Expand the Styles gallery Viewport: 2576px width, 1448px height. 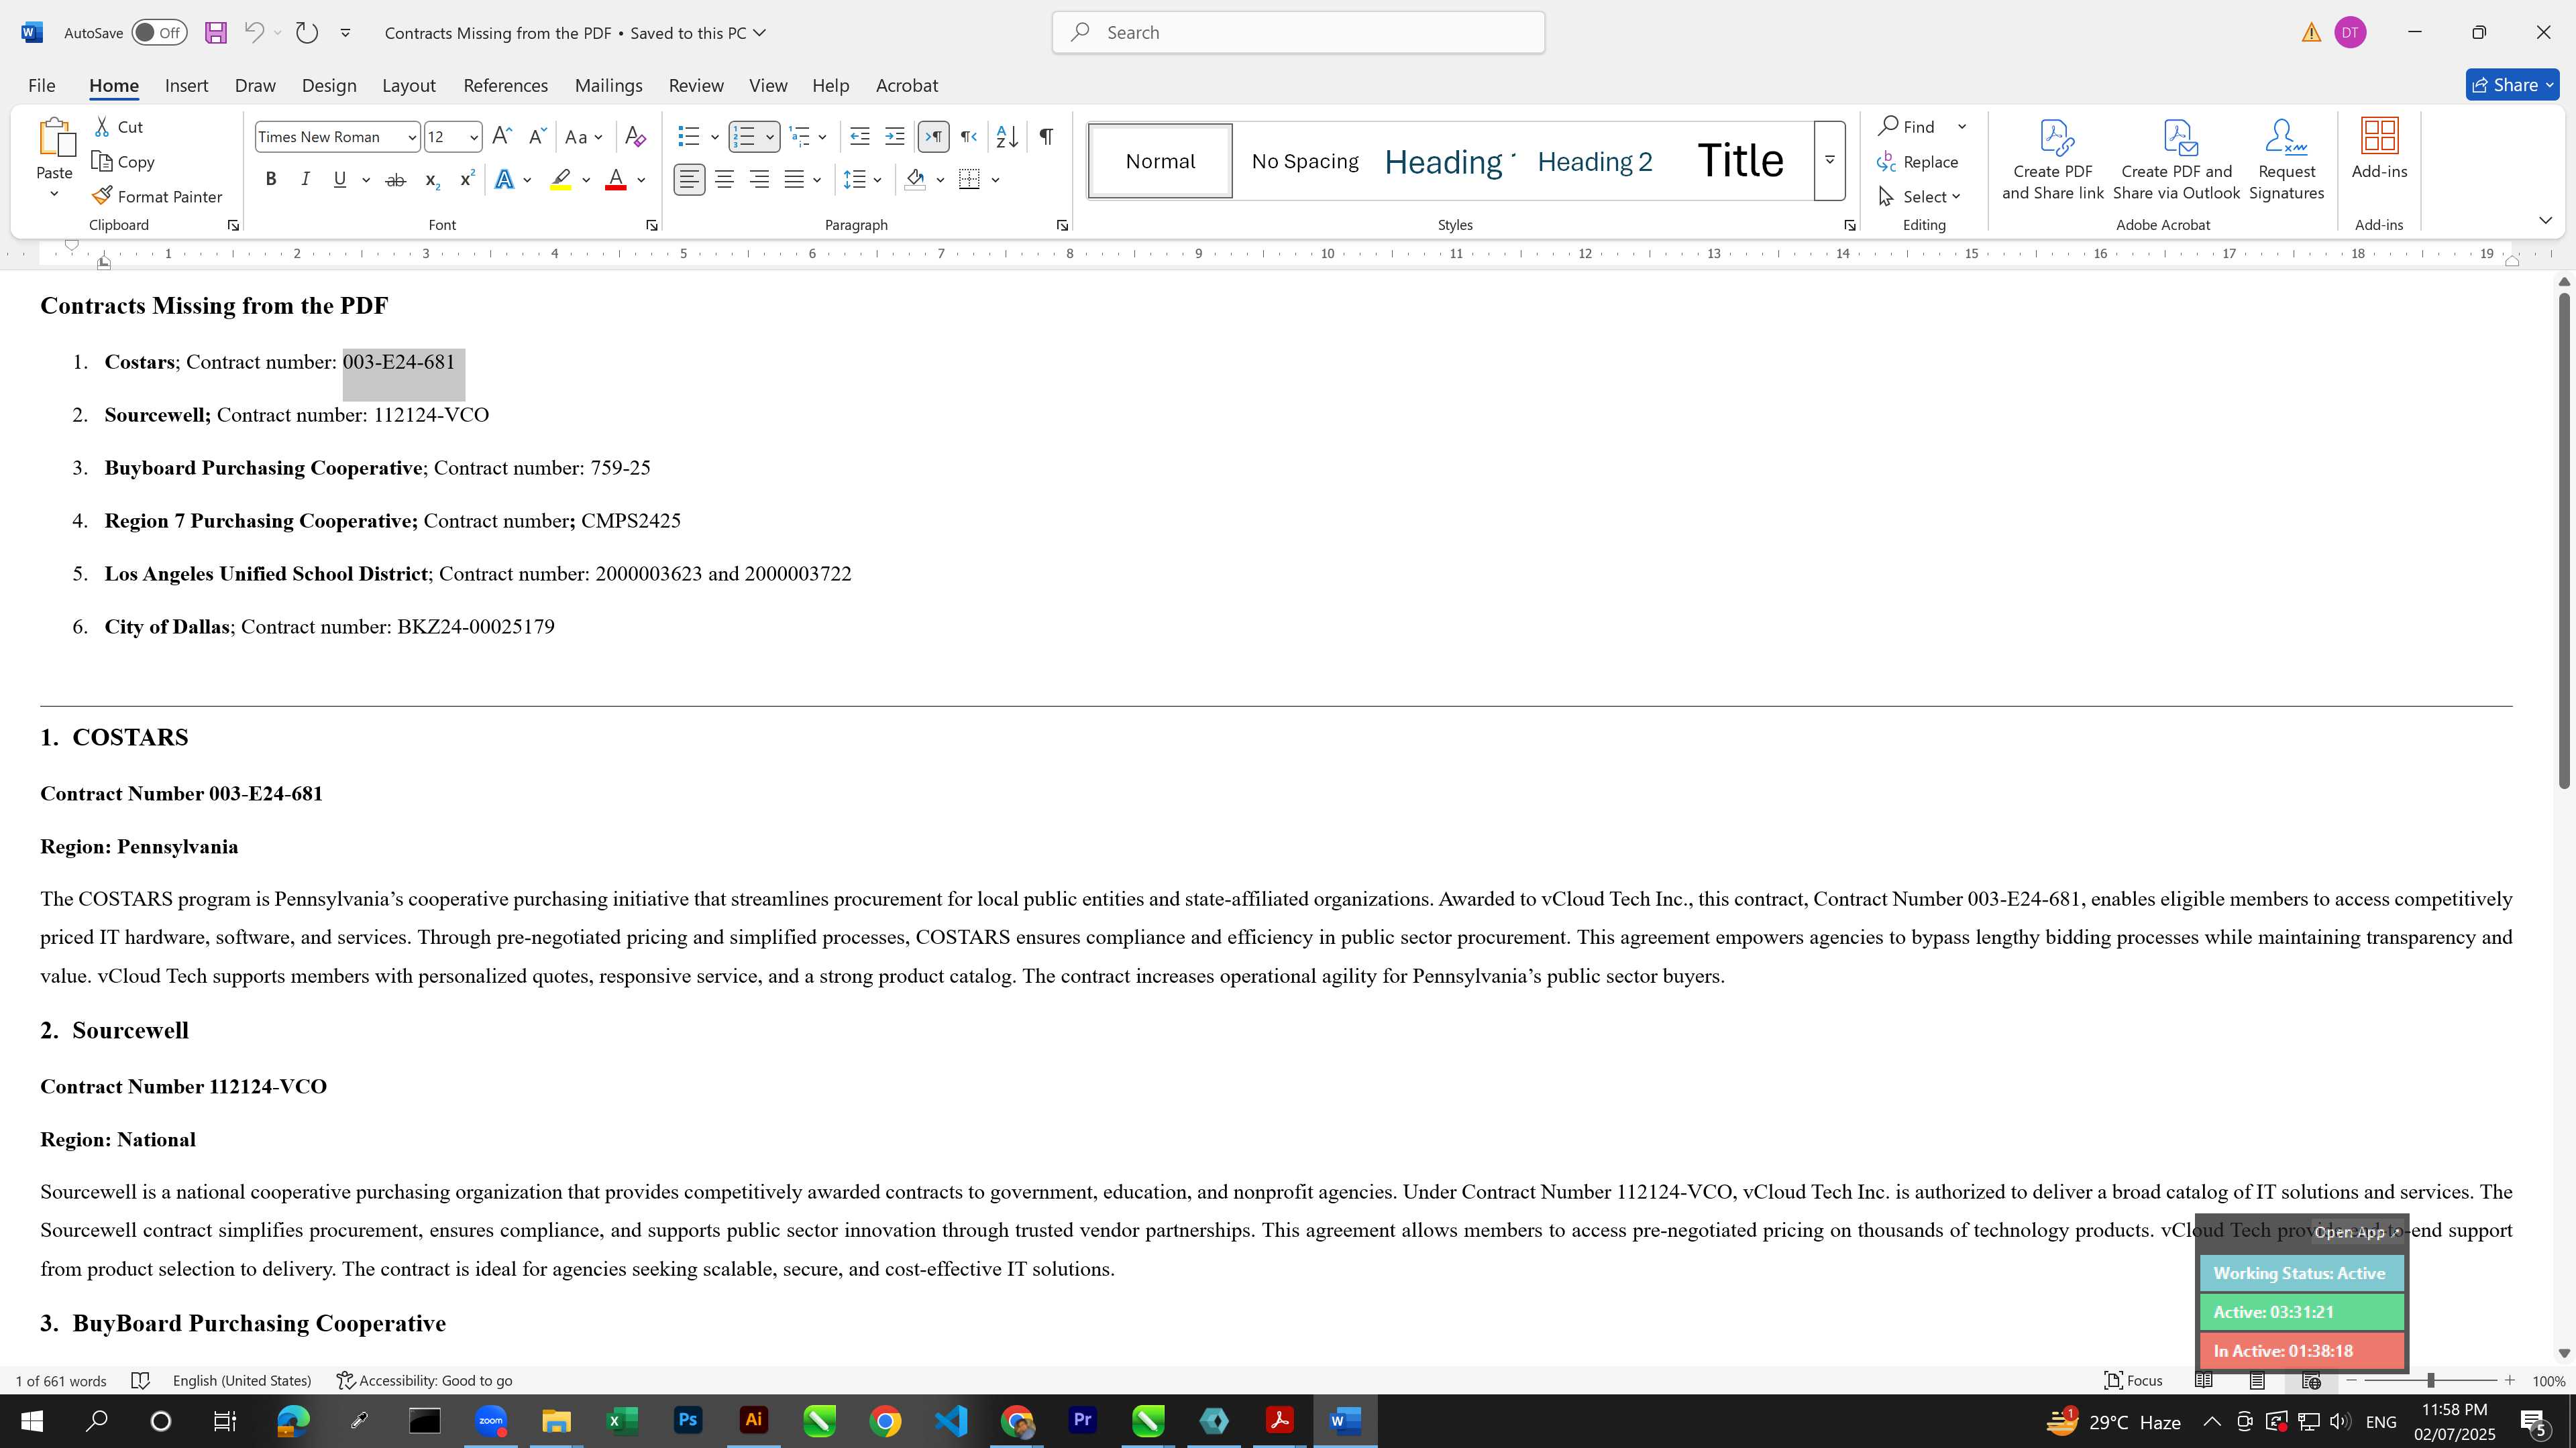click(1829, 161)
